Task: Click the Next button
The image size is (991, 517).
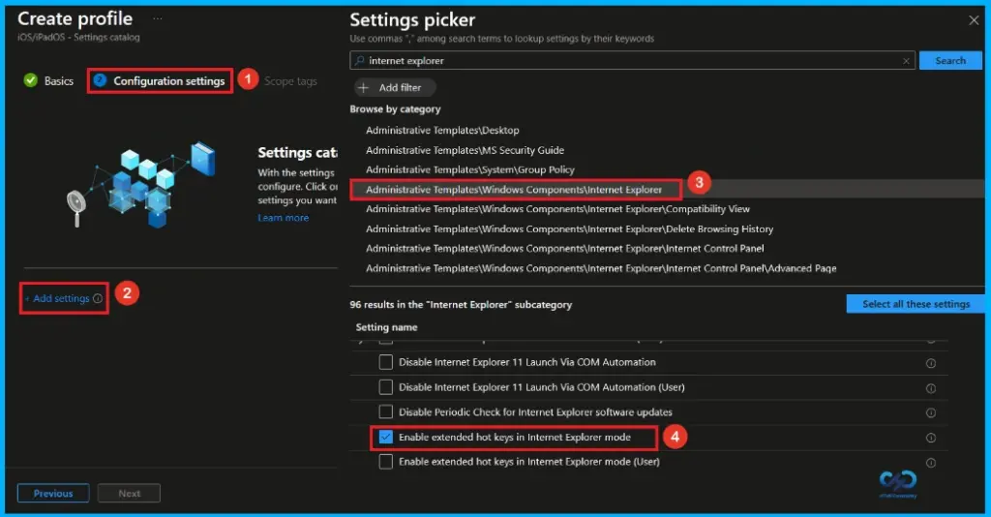Action: coord(129,493)
